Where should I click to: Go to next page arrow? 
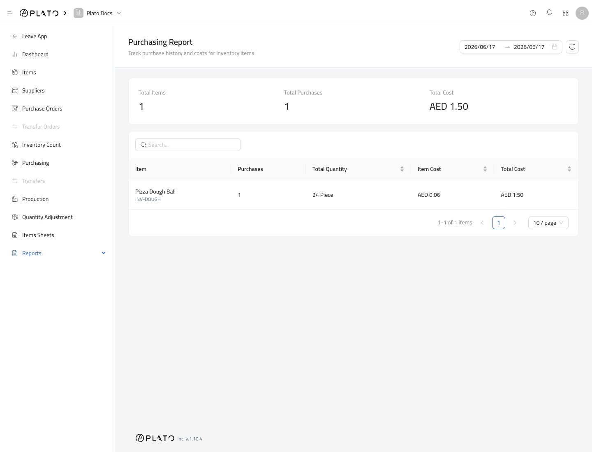pos(515,223)
